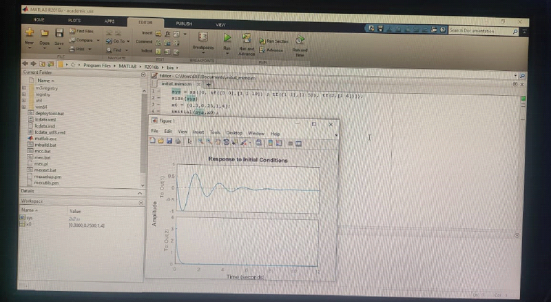Add a new editor tab with plus

click(209, 85)
